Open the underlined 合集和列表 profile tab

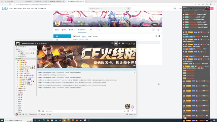[x=82, y=30]
